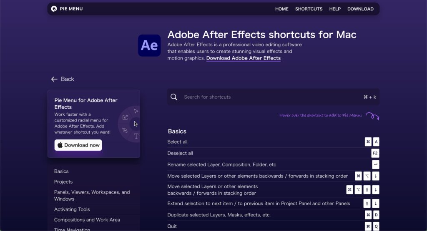
Task: Select Activating Tools in sidebar list
Action: tap(72, 209)
